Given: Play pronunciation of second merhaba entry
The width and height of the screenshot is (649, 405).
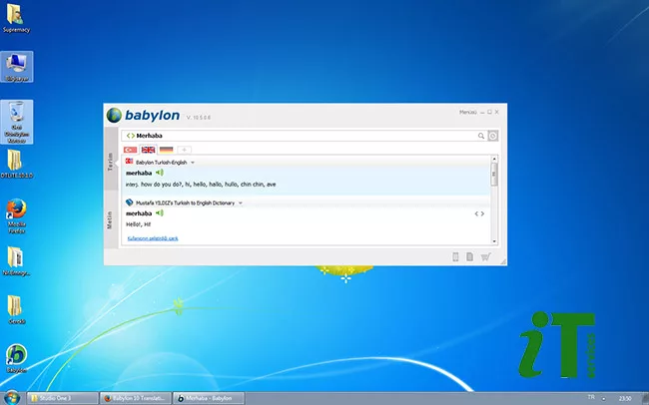Looking at the screenshot, I should tap(160, 212).
